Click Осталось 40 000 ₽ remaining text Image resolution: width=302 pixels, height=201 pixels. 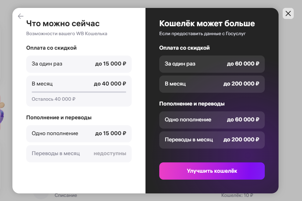click(x=53, y=99)
